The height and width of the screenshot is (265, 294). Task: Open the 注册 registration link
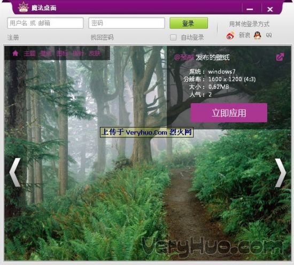(13, 37)
